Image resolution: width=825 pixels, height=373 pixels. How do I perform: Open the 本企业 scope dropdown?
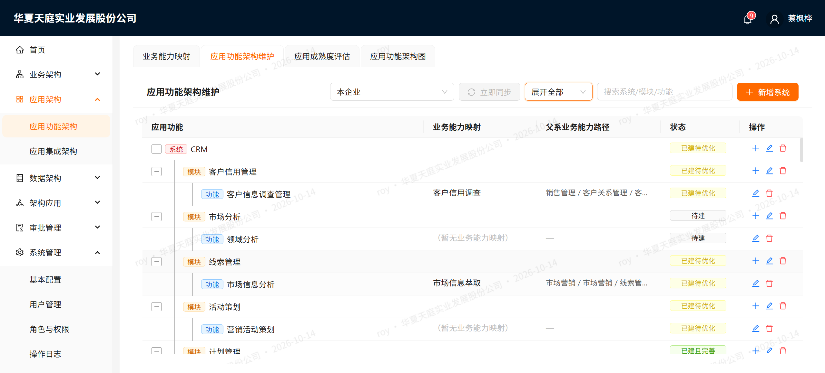392,92
